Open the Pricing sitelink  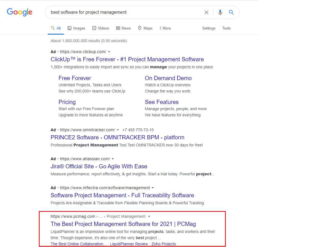click(x=67, y=102)
